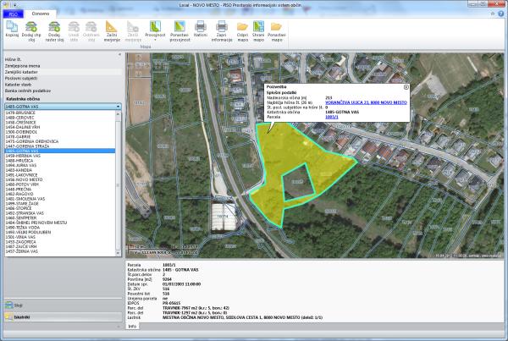Expand the Katastrska občina combo box

pos(119,107)
